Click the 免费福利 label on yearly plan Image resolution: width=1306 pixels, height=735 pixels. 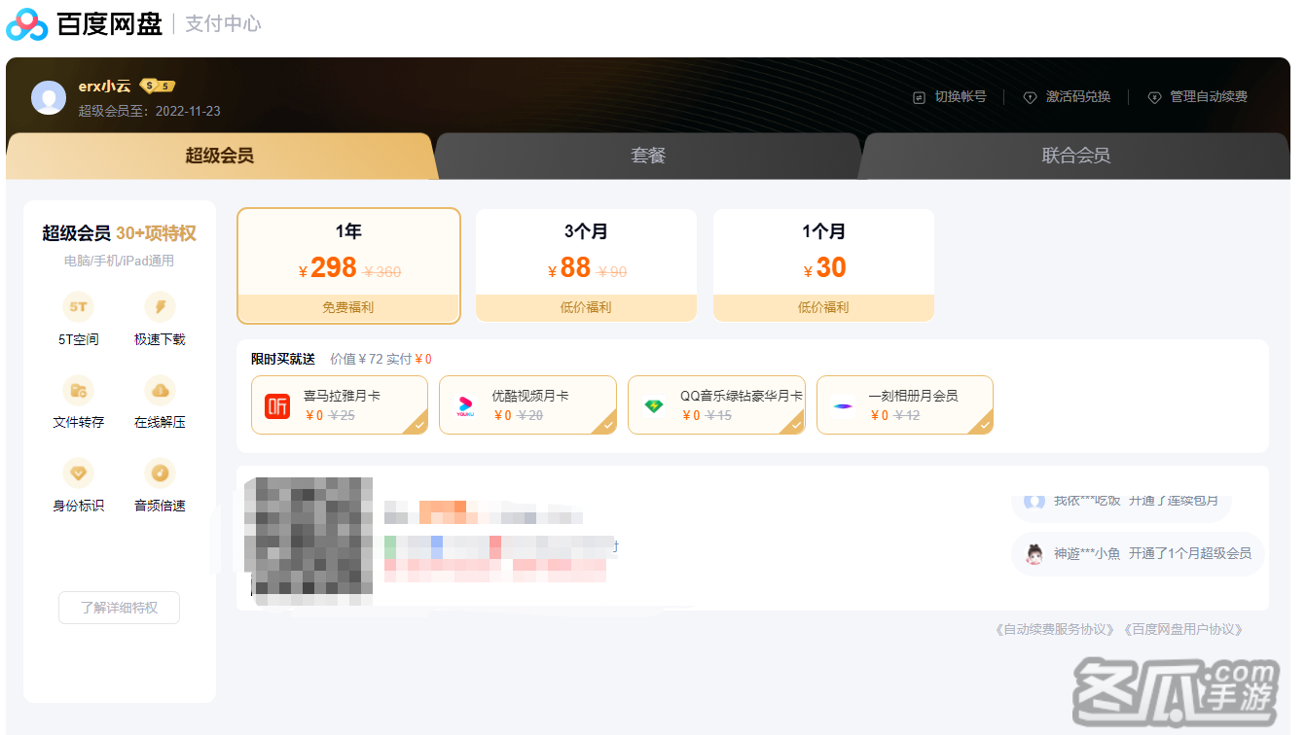tap(348, 307)
